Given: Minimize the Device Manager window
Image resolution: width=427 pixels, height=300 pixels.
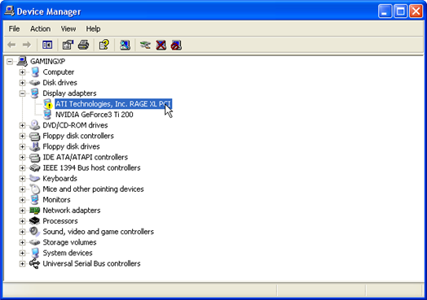Looking at the screenshot, I should (385, 11).
